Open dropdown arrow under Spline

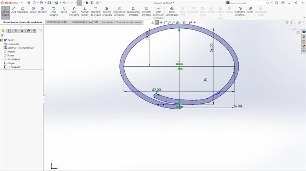[x=64, y=18]
